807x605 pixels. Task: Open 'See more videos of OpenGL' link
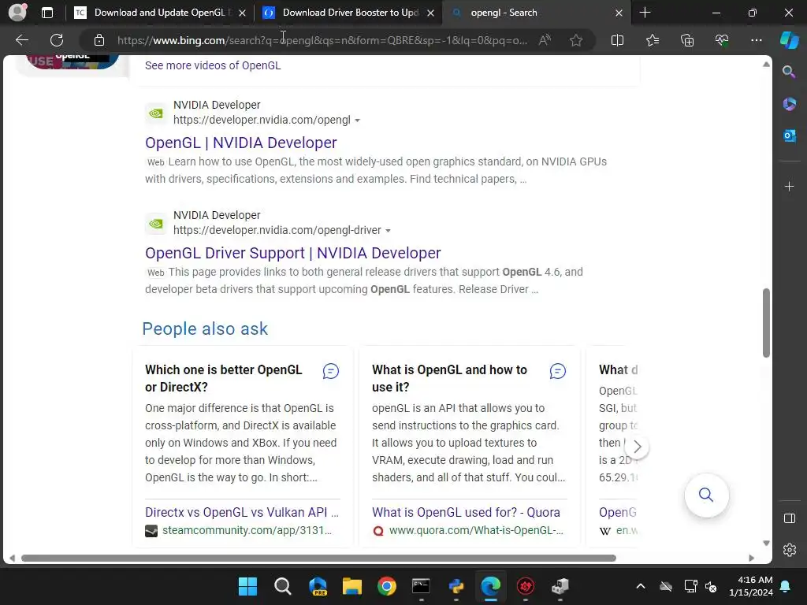pyautogui.click(x=213, y=65)
